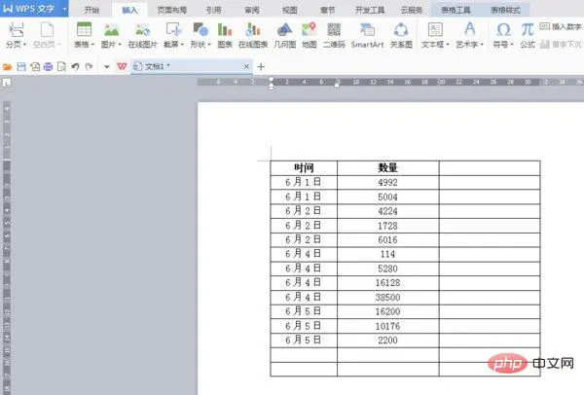
Task: Click the table cell containing 38500
Action: (x=387, y=297)
